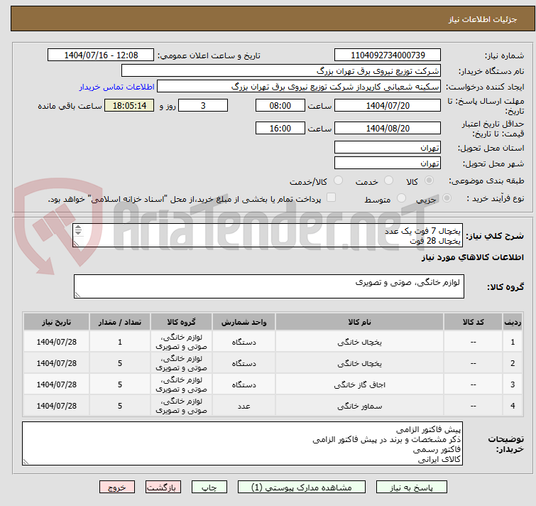The width and height of the screenshot is (536, 506).
Task: Click the announcement date field 1404/07/16 - 12:08
Action: [x=101, y=55]
